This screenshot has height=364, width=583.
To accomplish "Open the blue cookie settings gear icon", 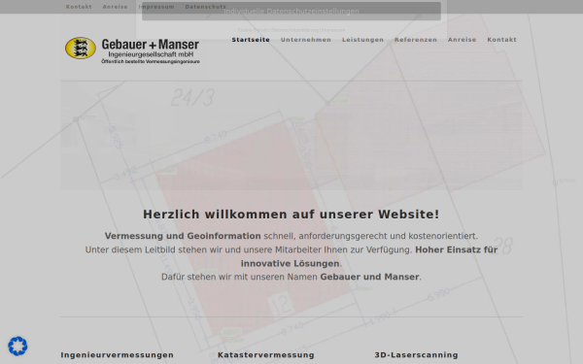I will 17,346.
